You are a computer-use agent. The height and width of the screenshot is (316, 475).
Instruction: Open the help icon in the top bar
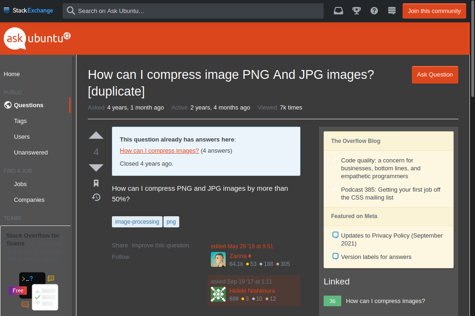374,10
